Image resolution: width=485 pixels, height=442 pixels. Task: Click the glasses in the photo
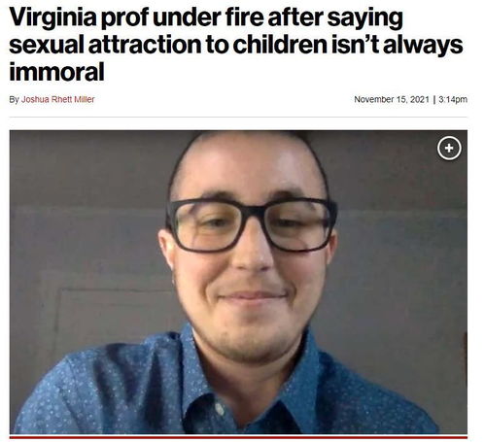point(252,224)
